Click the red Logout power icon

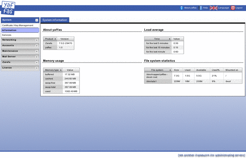tap(233, 8)
